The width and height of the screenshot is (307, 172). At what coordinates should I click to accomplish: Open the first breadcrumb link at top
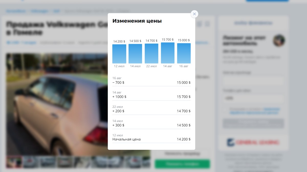click(x=16, y=11)
